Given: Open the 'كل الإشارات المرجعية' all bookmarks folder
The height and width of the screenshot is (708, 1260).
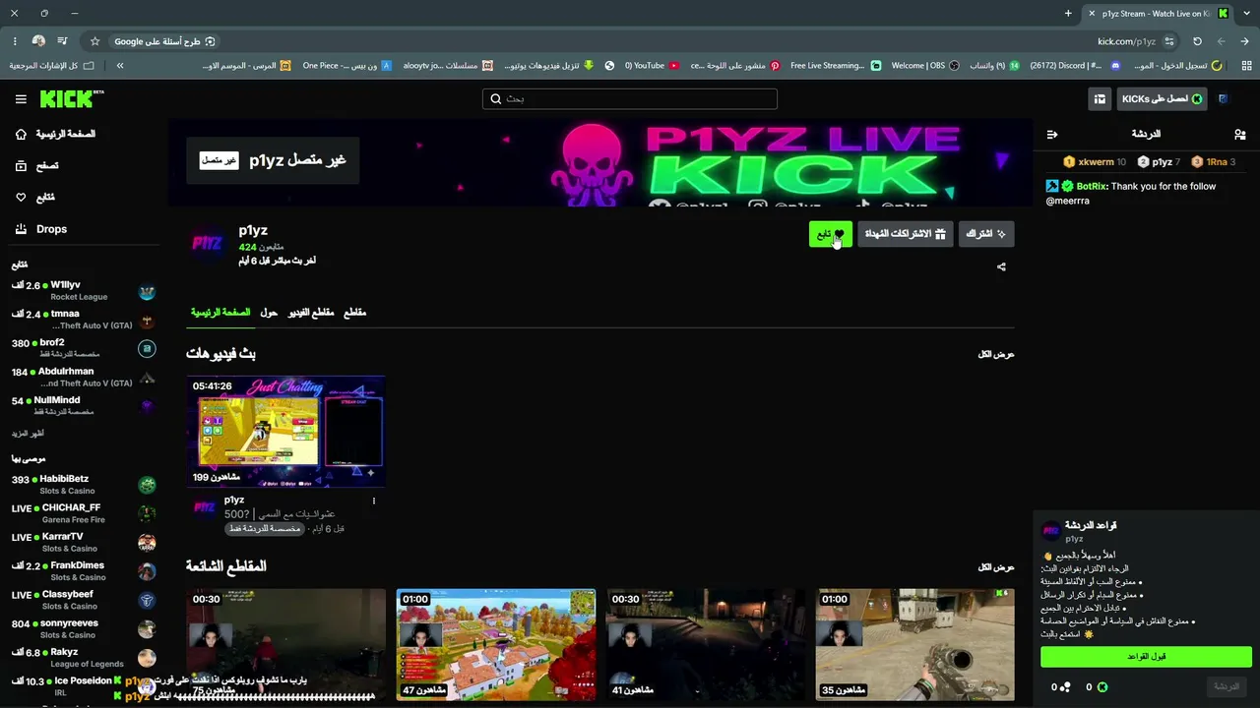Looking at the screenshot, I should click(x=52, y=66).
